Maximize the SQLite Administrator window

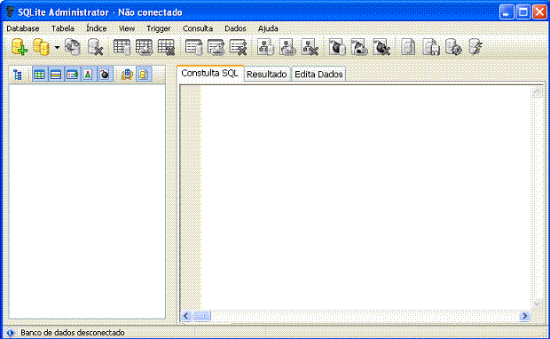tap(523, 12)
